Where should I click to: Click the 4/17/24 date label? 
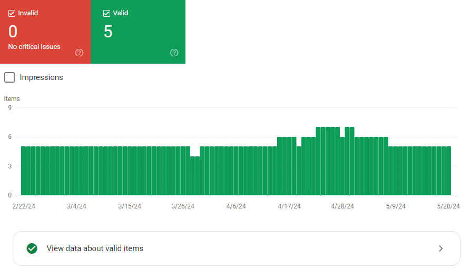click(x=289, y=206)
